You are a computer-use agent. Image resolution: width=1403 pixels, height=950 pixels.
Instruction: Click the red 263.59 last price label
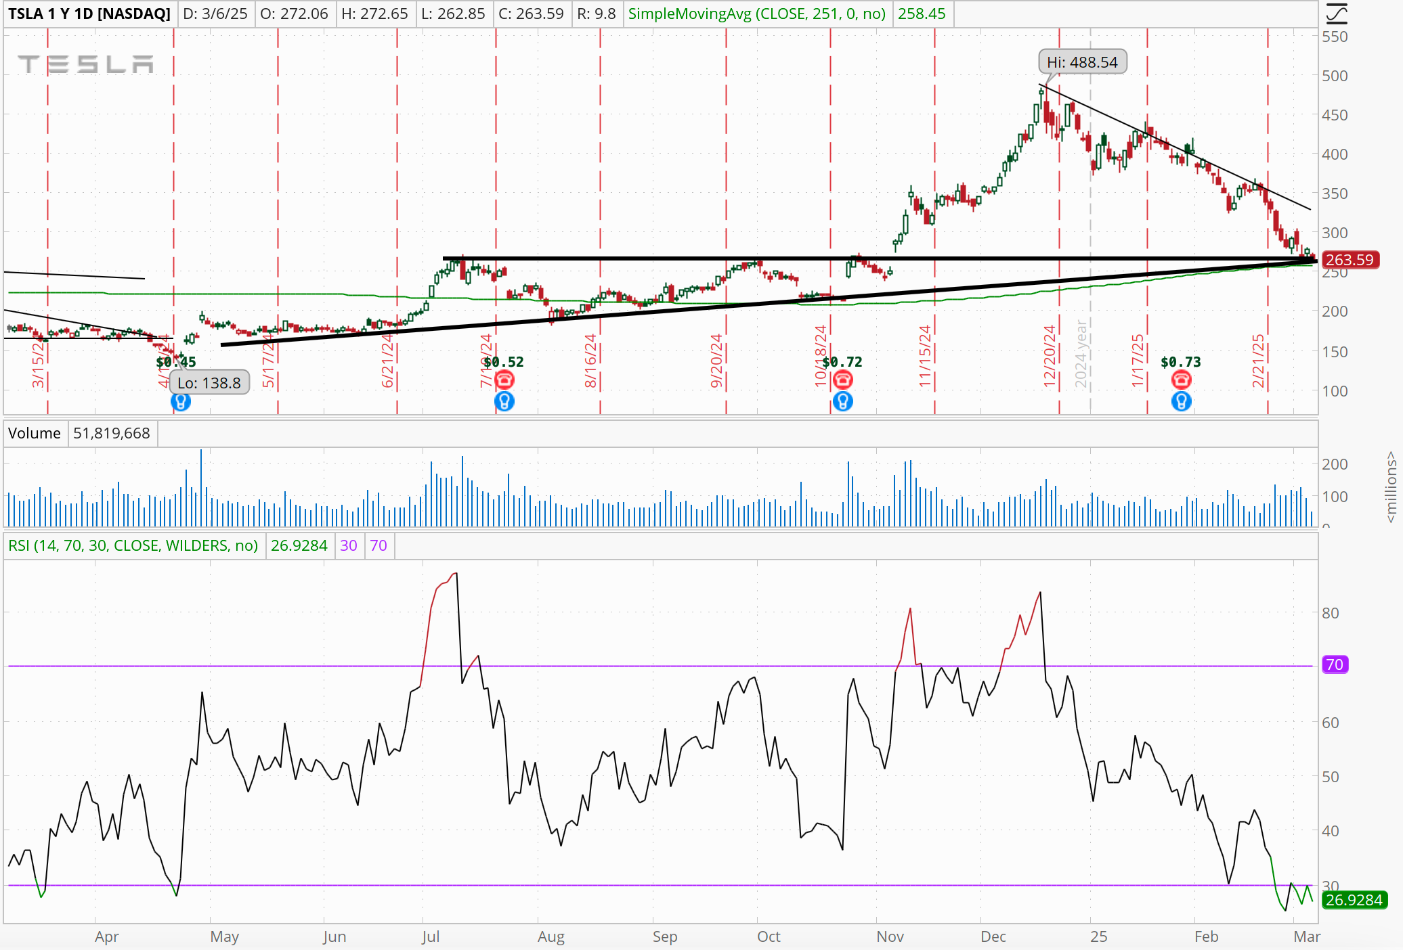(x=1350, y=260)
